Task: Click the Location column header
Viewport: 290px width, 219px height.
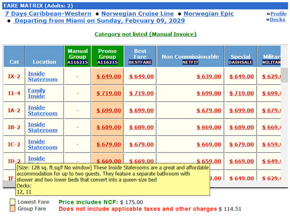Action: (x=44, y=56)
